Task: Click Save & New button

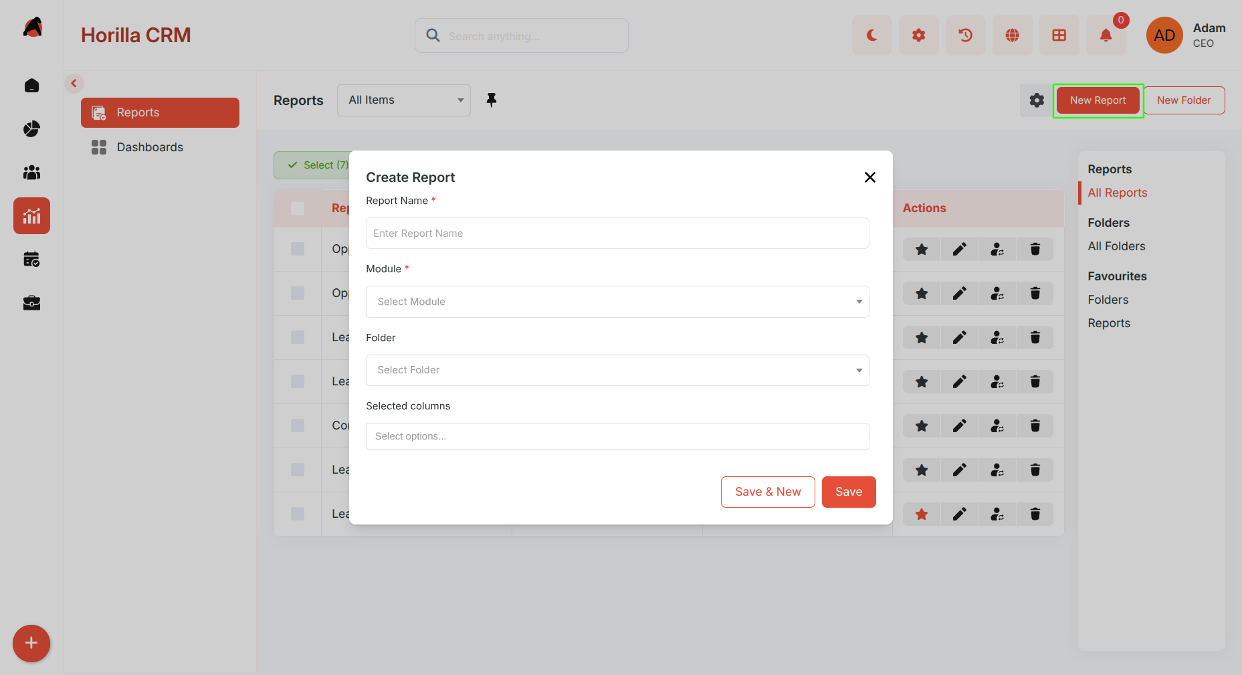Action: [768, 492]
